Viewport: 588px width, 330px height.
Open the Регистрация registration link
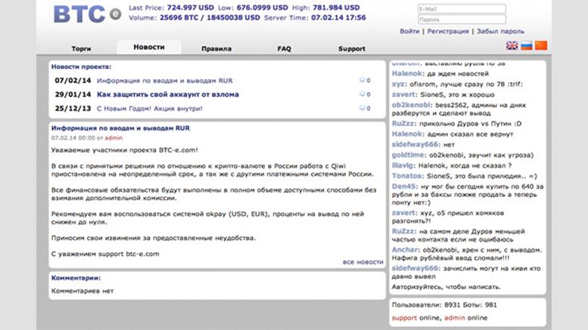(449, 32)
